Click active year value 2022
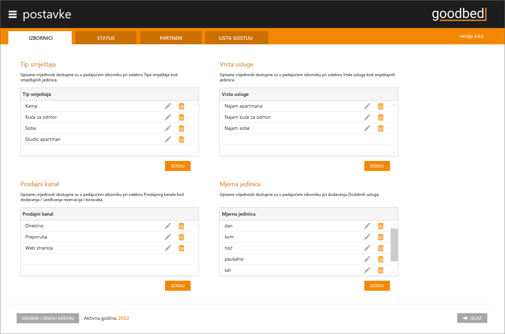 click(124, 318)
